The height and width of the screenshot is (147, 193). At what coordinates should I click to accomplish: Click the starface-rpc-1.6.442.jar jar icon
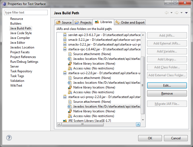(x=65, y=49)
